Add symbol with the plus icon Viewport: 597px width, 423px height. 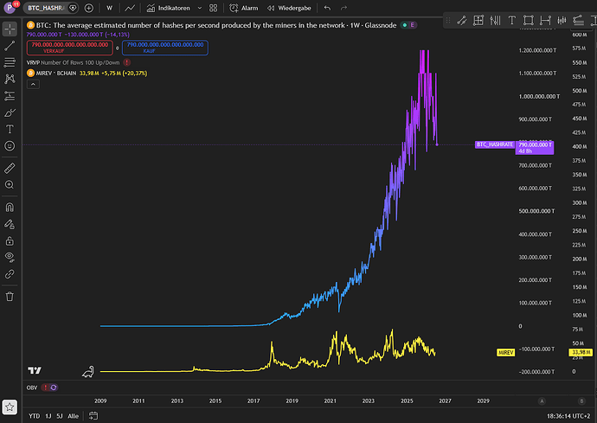[x=89, y=8]
